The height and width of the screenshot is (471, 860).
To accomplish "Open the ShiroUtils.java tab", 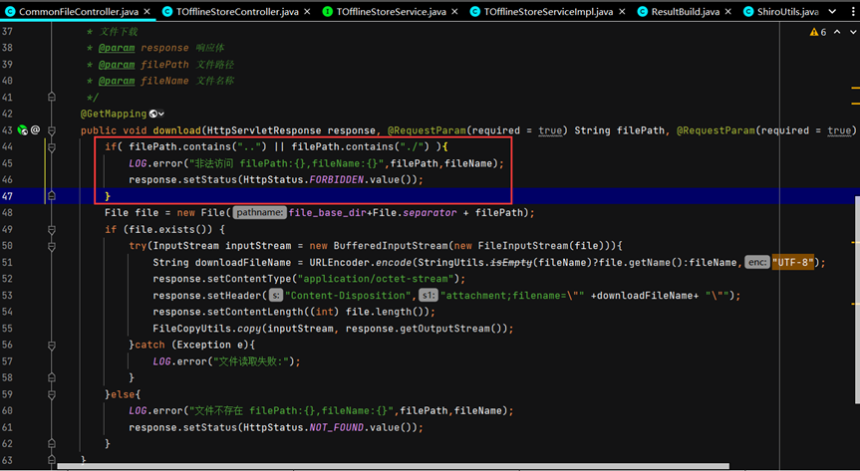I will (x=780, y=11).
